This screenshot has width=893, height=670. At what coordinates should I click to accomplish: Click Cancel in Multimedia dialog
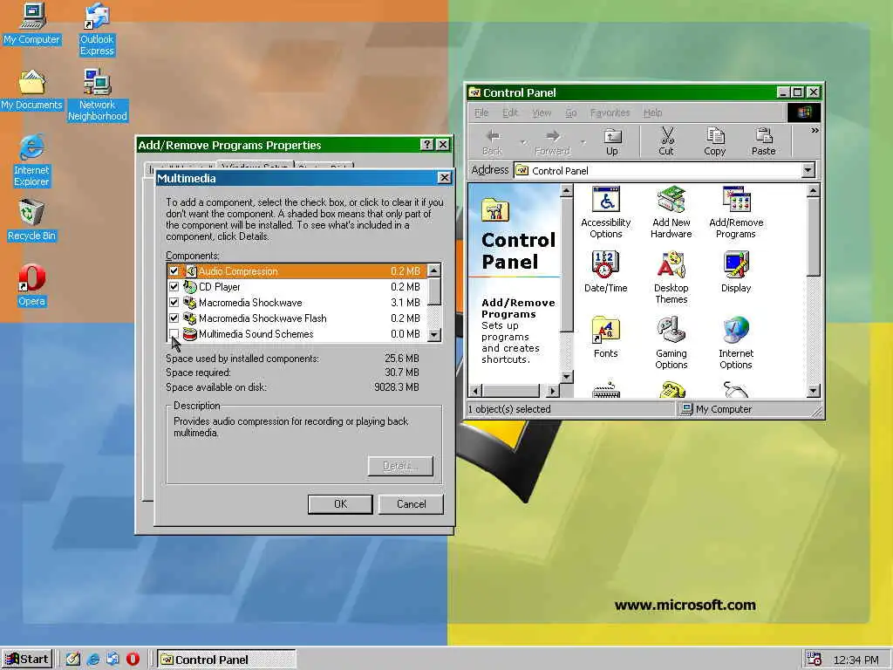point(411,504)
